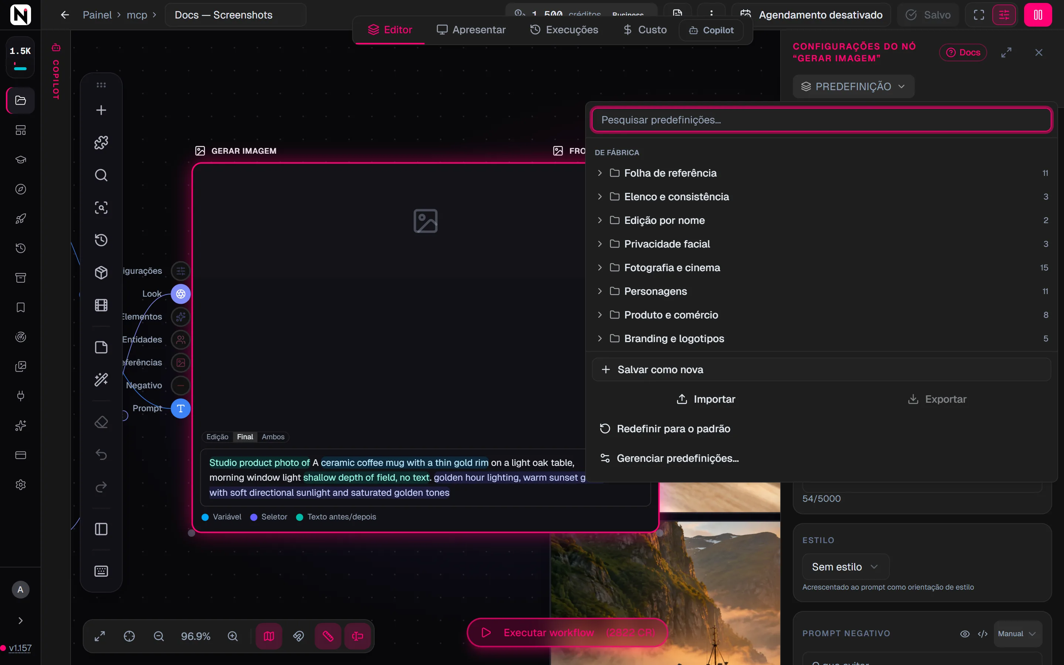The image size is (1064, 665).
Task: Open the Manual mode dropdown
Action: 1017,634
